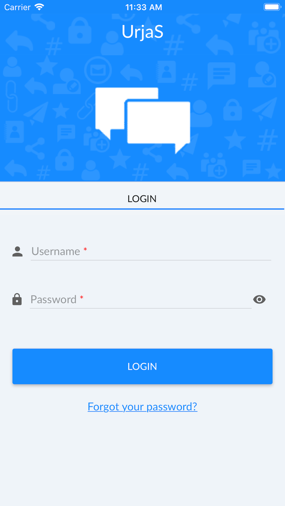Click the blue LOGIN button

click(142, 366)
